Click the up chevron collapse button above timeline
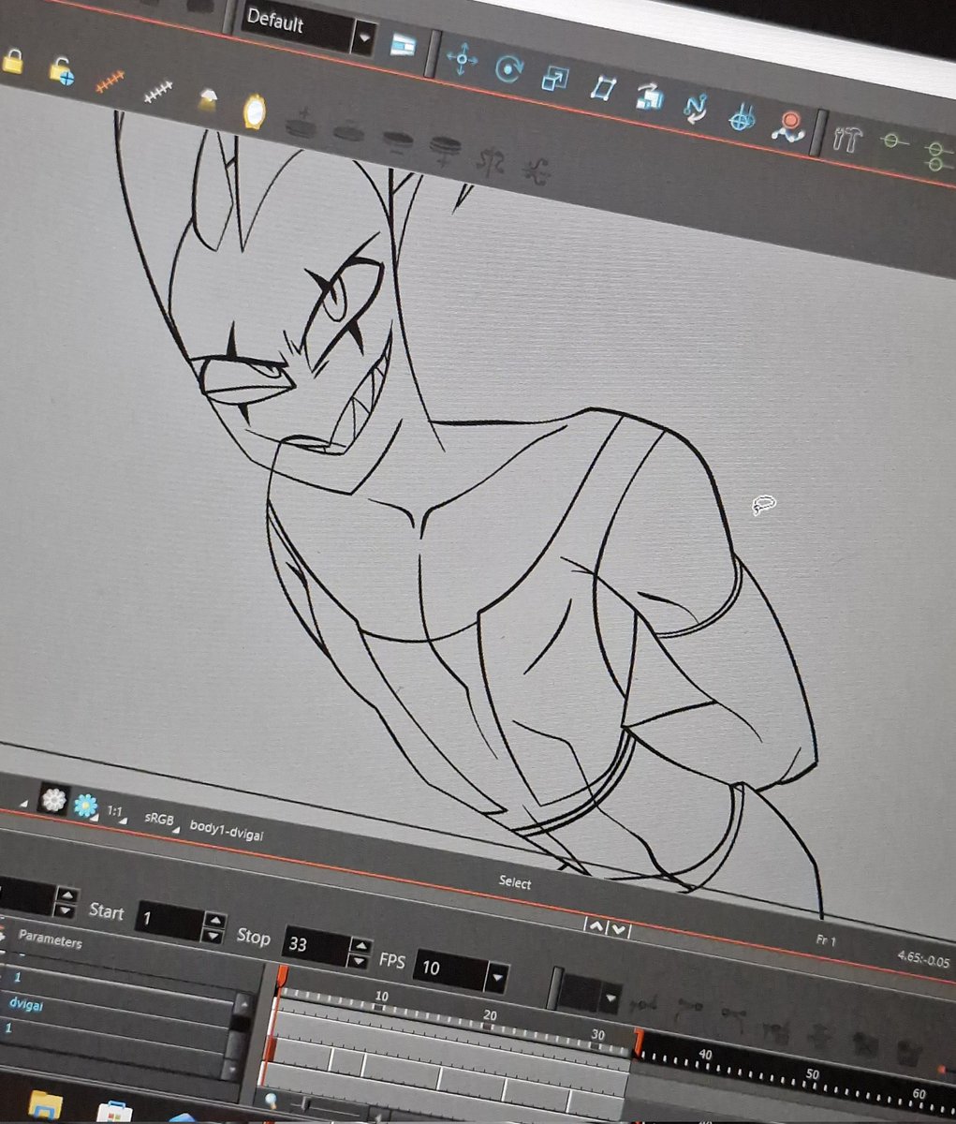Viewport: 956px width, 1124px height. (x=596, y=924)
